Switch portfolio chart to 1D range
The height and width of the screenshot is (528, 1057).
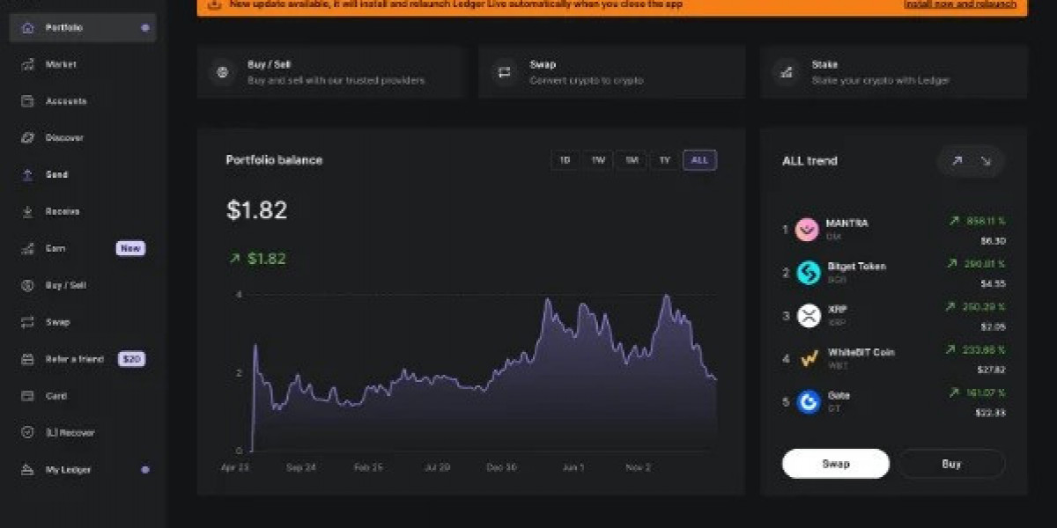(x=564, y=160)
